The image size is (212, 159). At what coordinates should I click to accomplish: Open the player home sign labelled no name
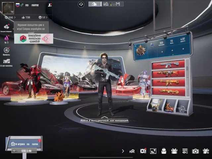[x=24, y=144]
